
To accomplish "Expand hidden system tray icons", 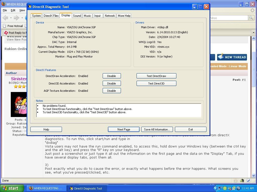I will pos(216,188).
